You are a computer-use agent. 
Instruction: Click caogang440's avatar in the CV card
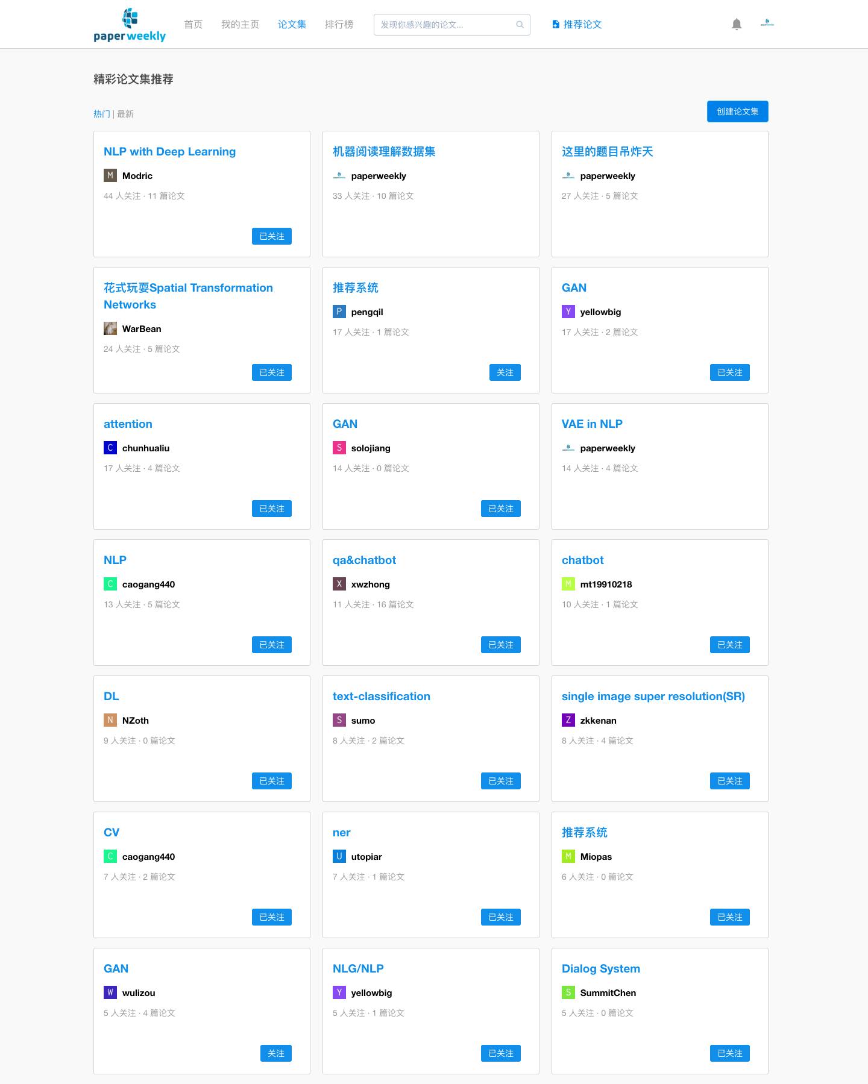[110, 857]
